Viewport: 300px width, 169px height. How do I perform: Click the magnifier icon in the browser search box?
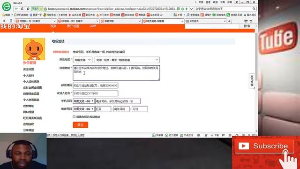tap(254, 9)
